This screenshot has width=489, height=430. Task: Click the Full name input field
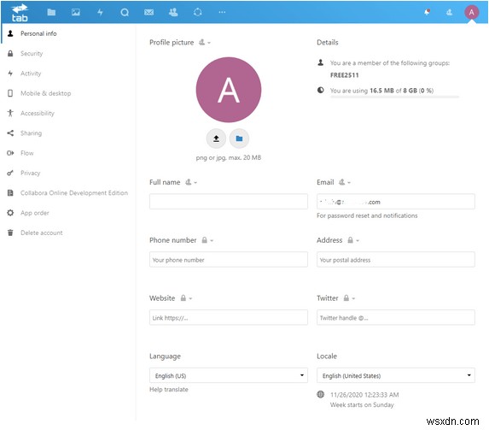pyautogui.click(x=228, y=202)
